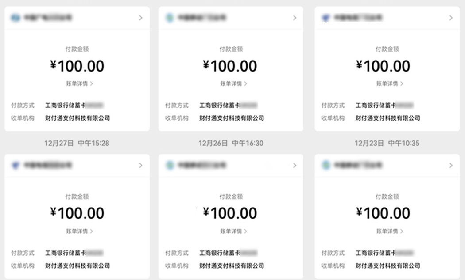Open 账单详情 on card above 12月27日 timestamp
465x280 pixels.
(x=79, y=83)
